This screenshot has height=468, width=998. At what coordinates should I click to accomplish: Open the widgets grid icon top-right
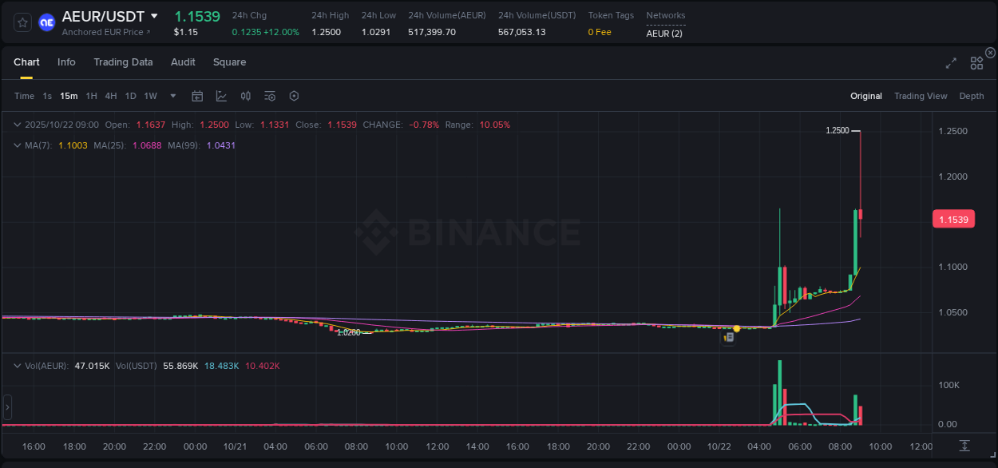coord(976,62)
